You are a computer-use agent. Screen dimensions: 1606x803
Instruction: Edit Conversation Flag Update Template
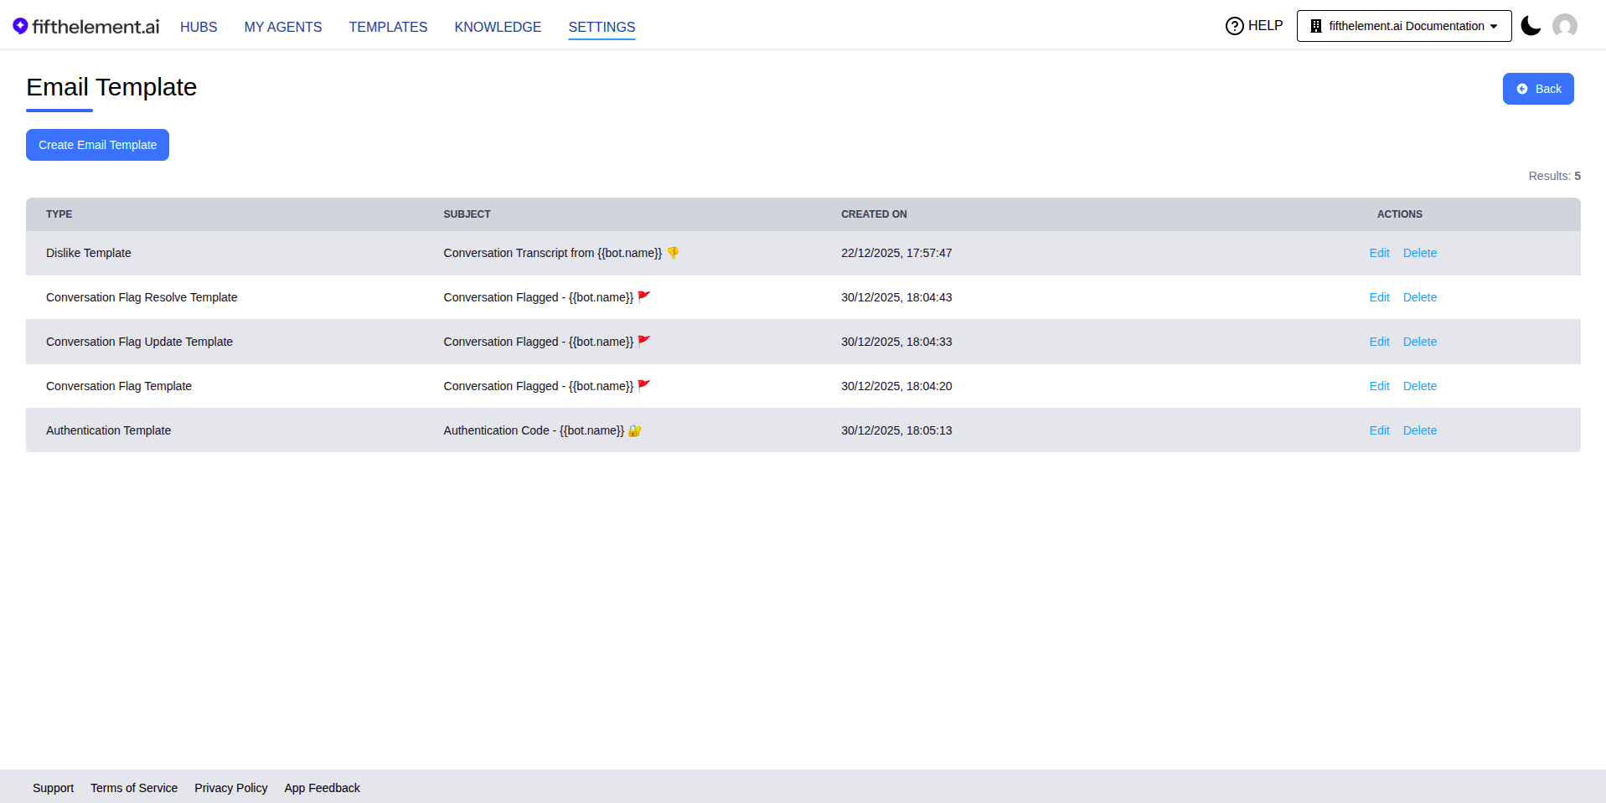[x=1379, y=342]
